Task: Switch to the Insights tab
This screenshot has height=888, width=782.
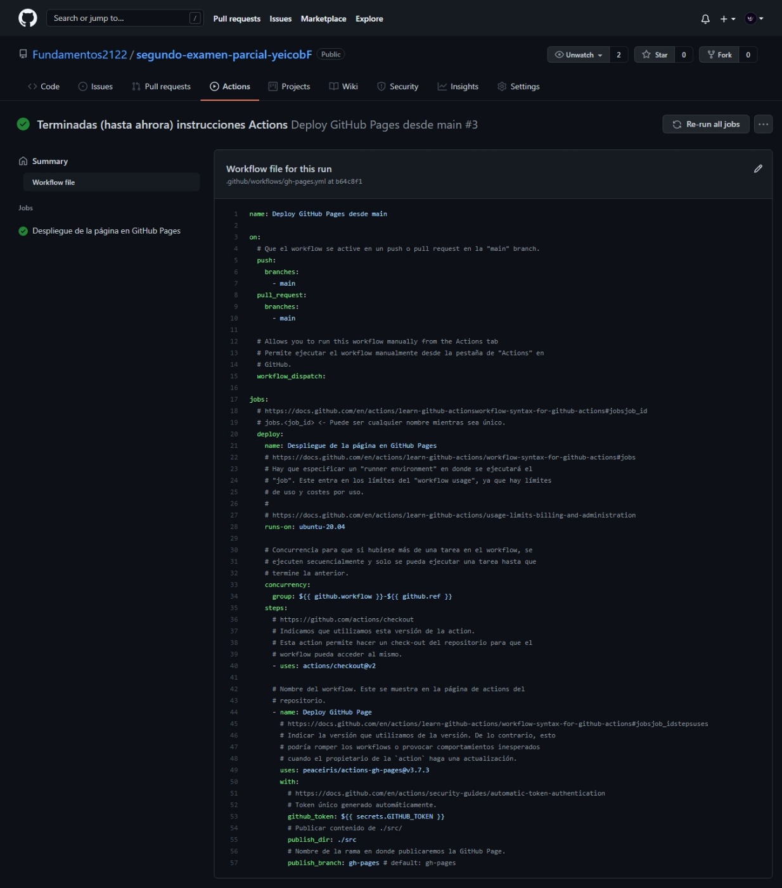Action: pos(458,87)
